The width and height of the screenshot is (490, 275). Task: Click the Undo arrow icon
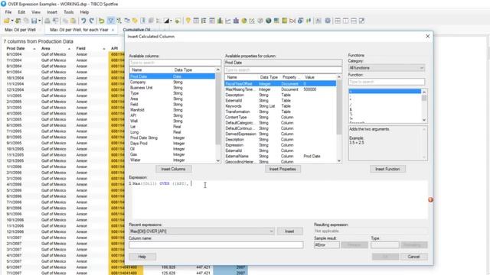[83, 21]
